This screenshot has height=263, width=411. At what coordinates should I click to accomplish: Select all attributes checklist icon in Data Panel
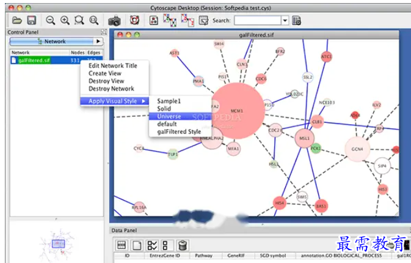(x=152, y=245)
